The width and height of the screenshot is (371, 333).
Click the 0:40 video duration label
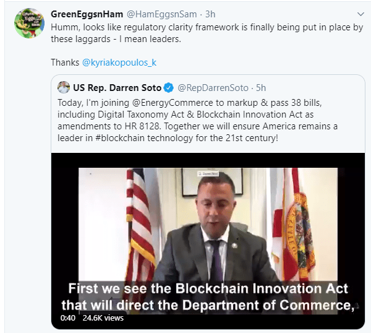click(x=68, y=318)
